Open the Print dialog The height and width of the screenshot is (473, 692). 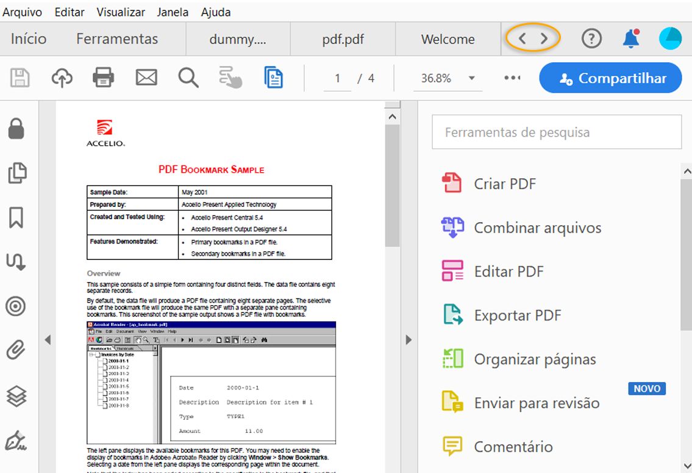click(x=103, y=78)
